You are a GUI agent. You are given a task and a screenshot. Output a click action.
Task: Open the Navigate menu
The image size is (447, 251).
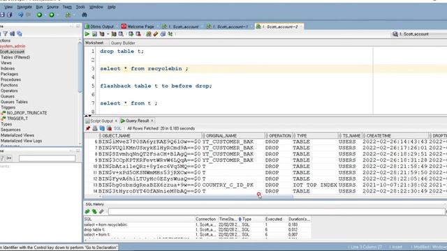tap(24, 7)
